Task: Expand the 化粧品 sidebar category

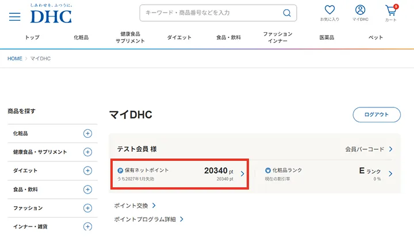Action: click(87, 133)
